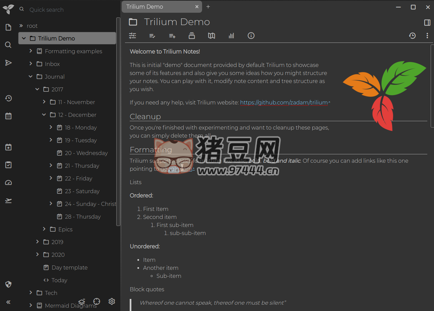Close the Trilium Demo tab

point(197,7)
